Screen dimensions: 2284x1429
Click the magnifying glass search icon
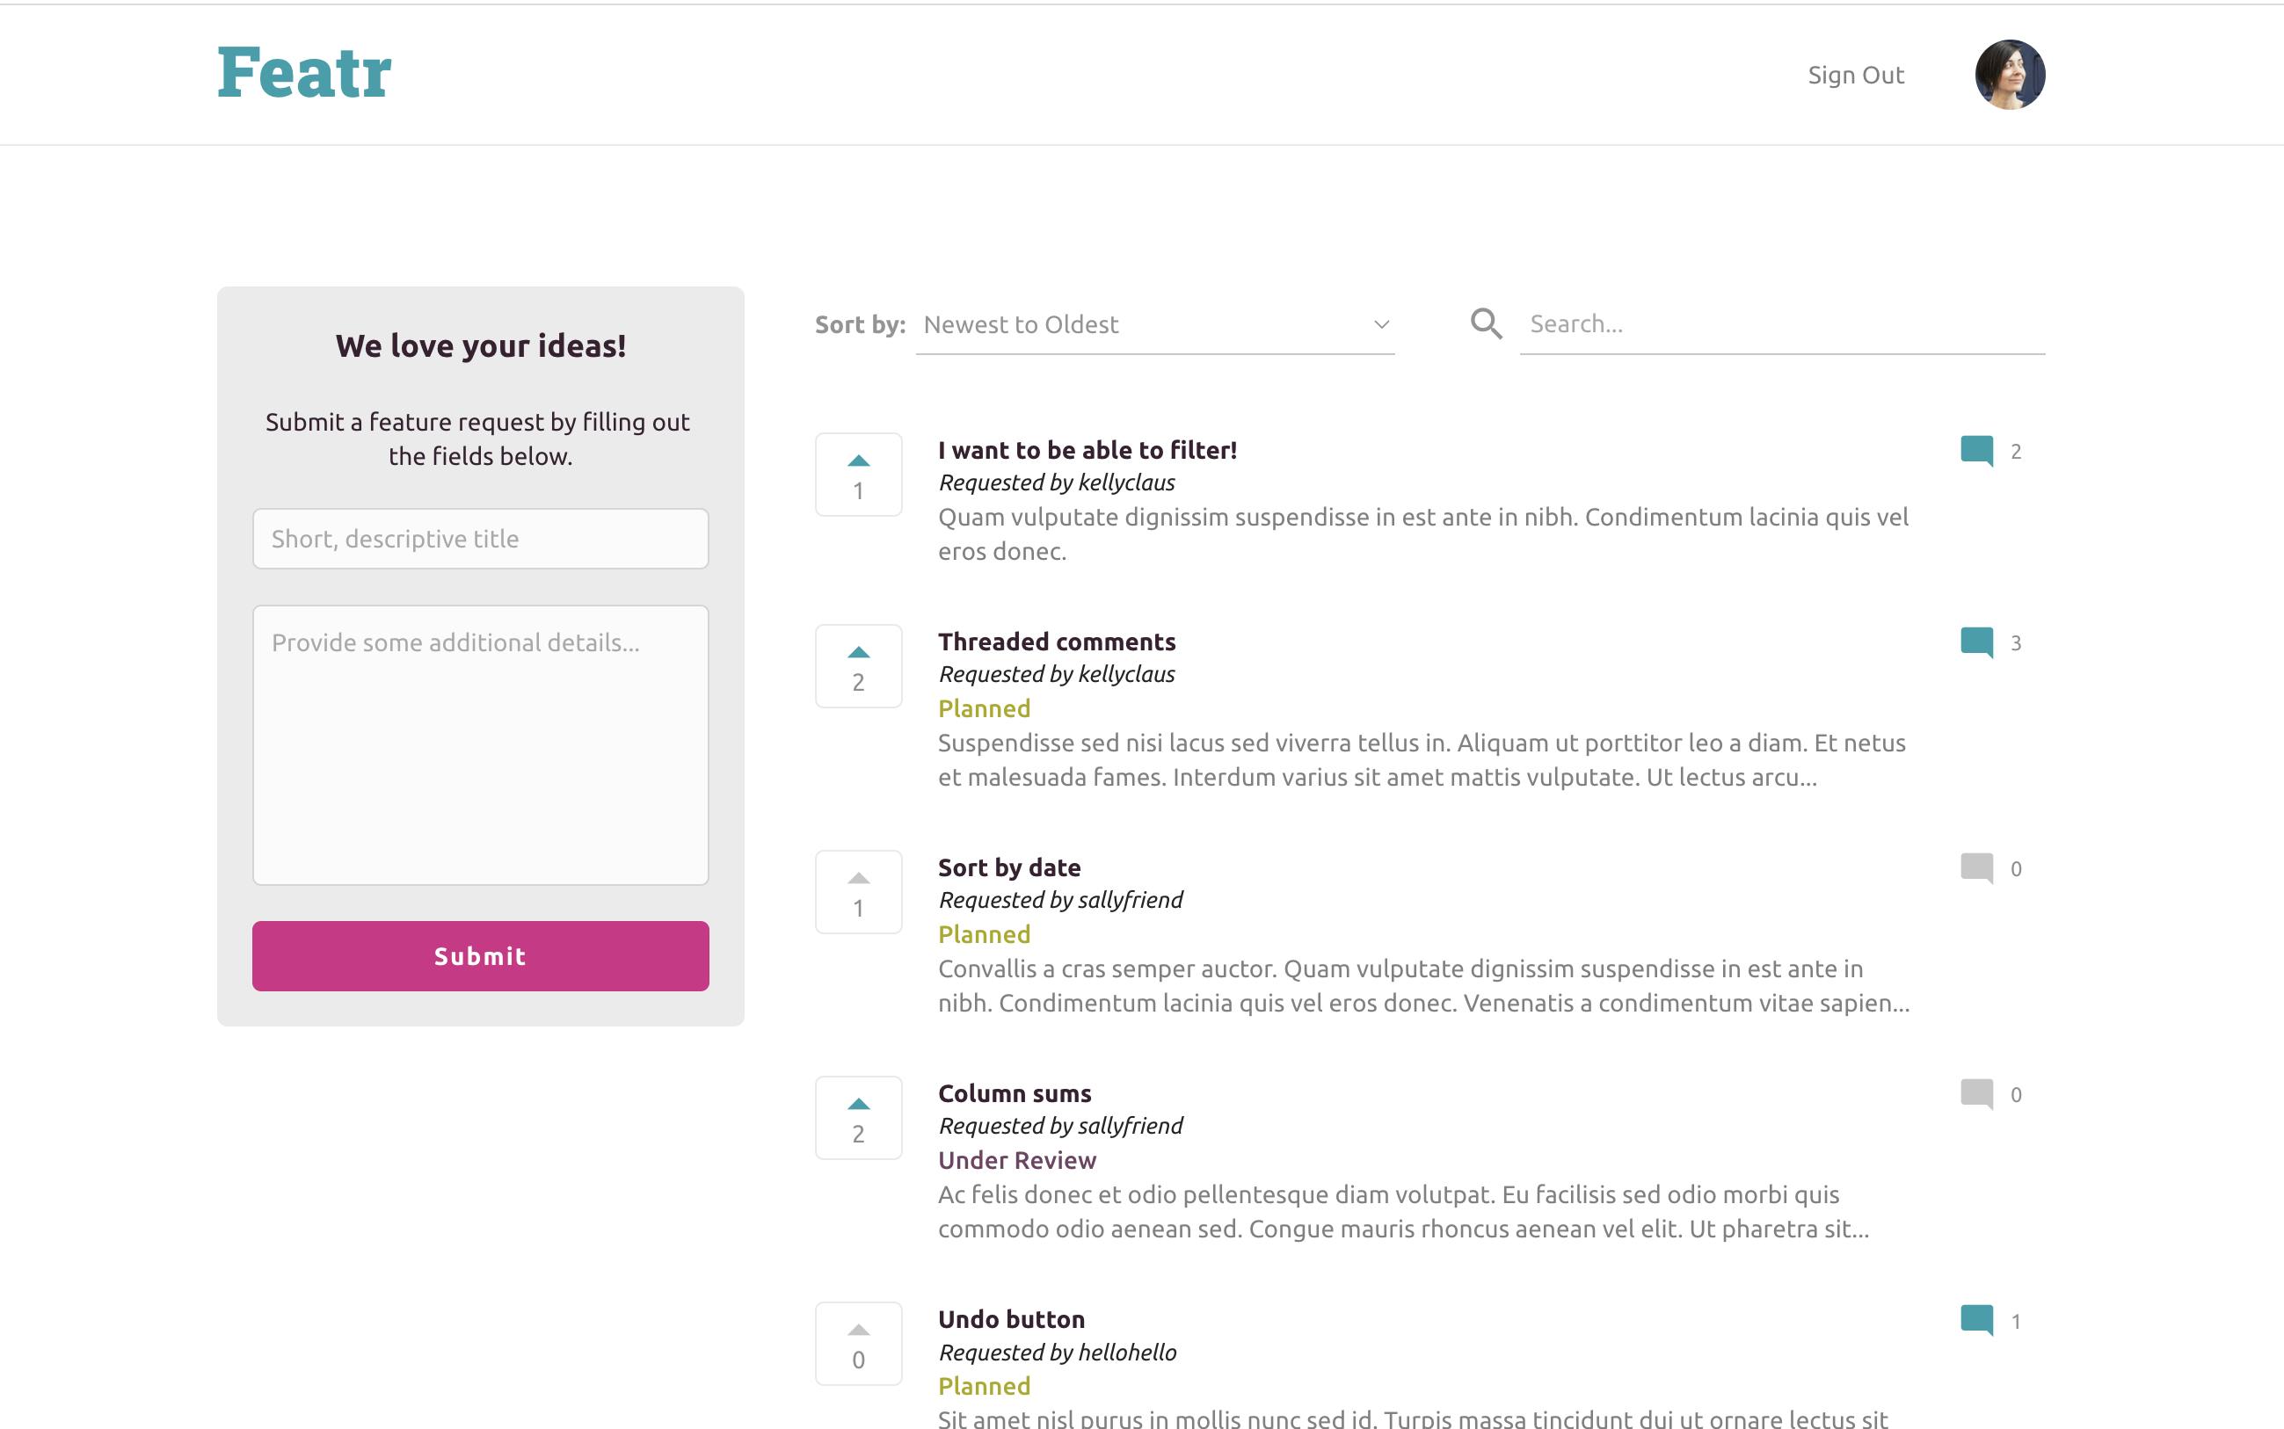(1486, 324)
